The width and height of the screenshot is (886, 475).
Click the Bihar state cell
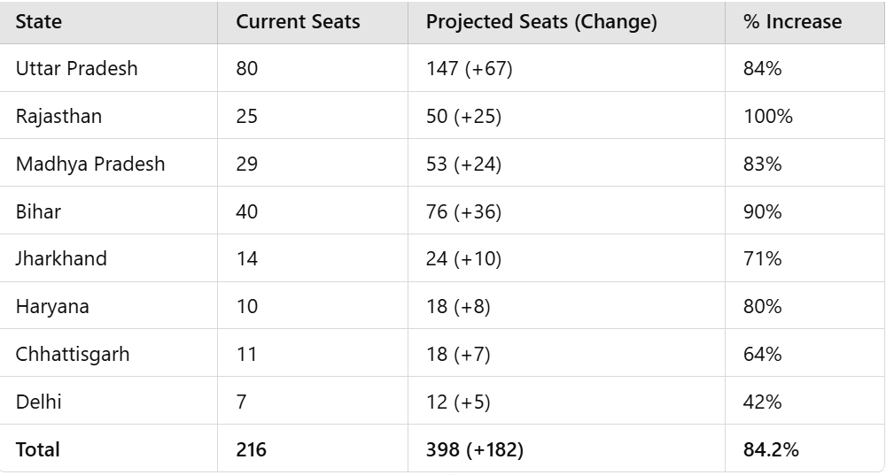pyautogui.click(x=38, y=211)
